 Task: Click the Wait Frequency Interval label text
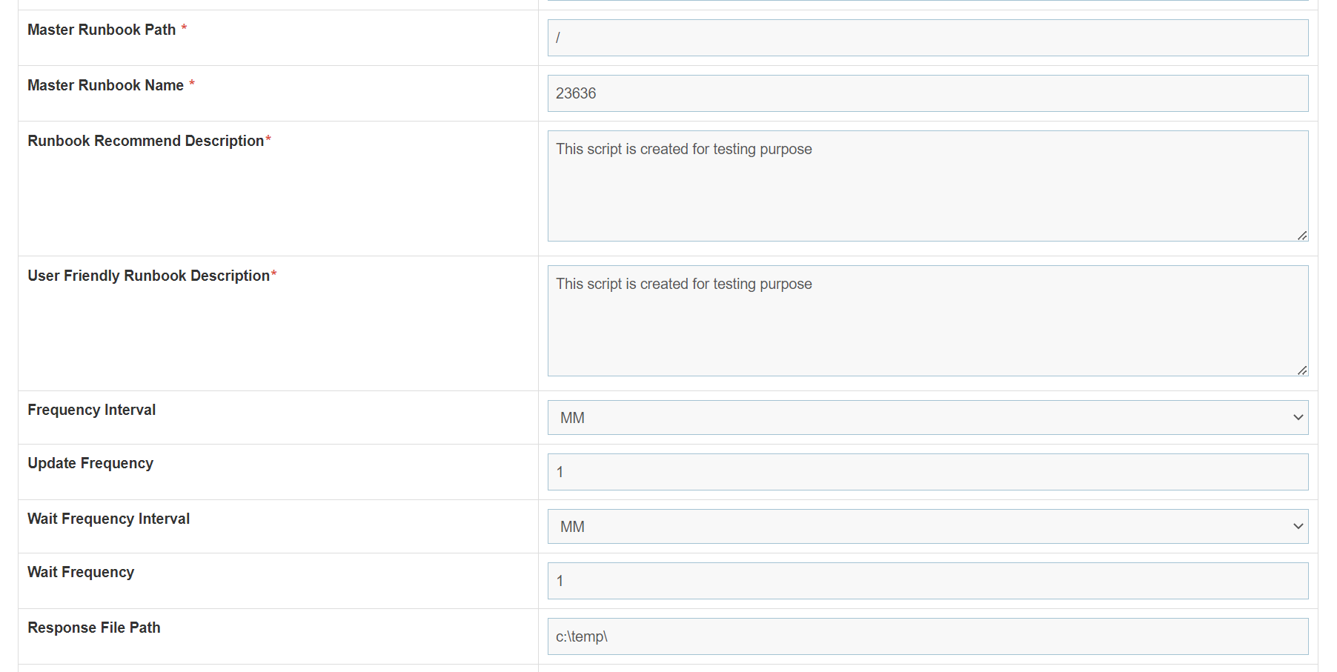pyautogui.click(x=108, y=519)
